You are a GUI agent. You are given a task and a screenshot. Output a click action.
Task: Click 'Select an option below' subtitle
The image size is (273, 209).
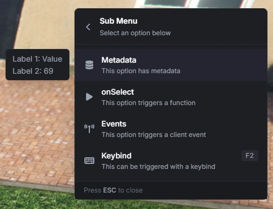click(135, 33)
